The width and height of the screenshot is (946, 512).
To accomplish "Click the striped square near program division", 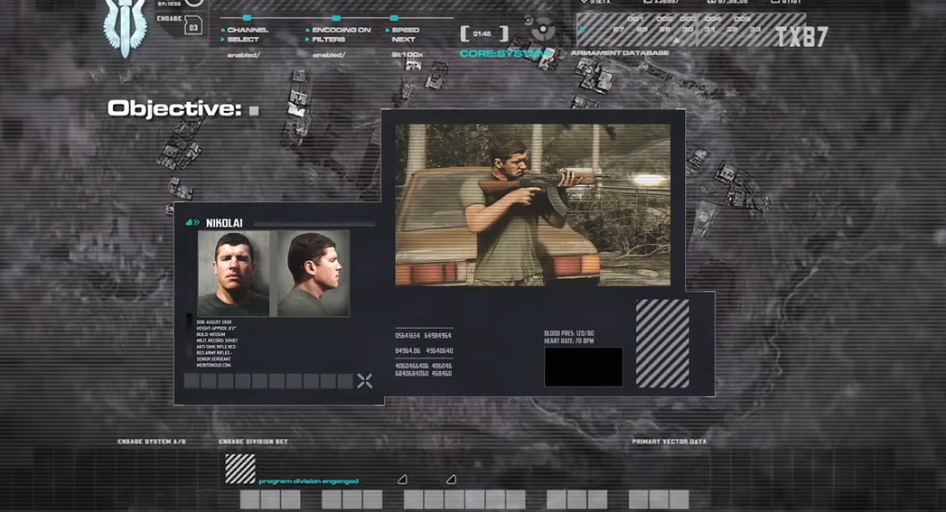I will 240,469.
